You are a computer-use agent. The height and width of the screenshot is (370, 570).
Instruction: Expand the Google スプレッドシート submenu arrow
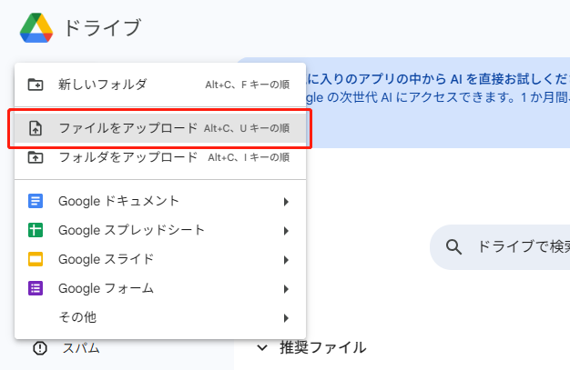(x=286, y=230)
